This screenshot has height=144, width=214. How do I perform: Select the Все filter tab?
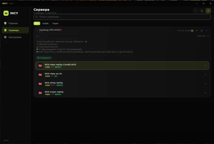point(37,24)
